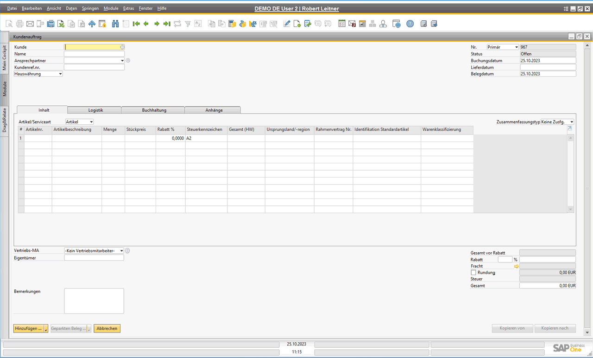Click the sort A-Z toolbar icon
Image resolution: width=593 pixels, height=358 pixels.
(x=198, y=24)
